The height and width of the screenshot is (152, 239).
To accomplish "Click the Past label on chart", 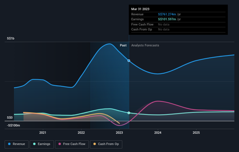I will point(123,45).
